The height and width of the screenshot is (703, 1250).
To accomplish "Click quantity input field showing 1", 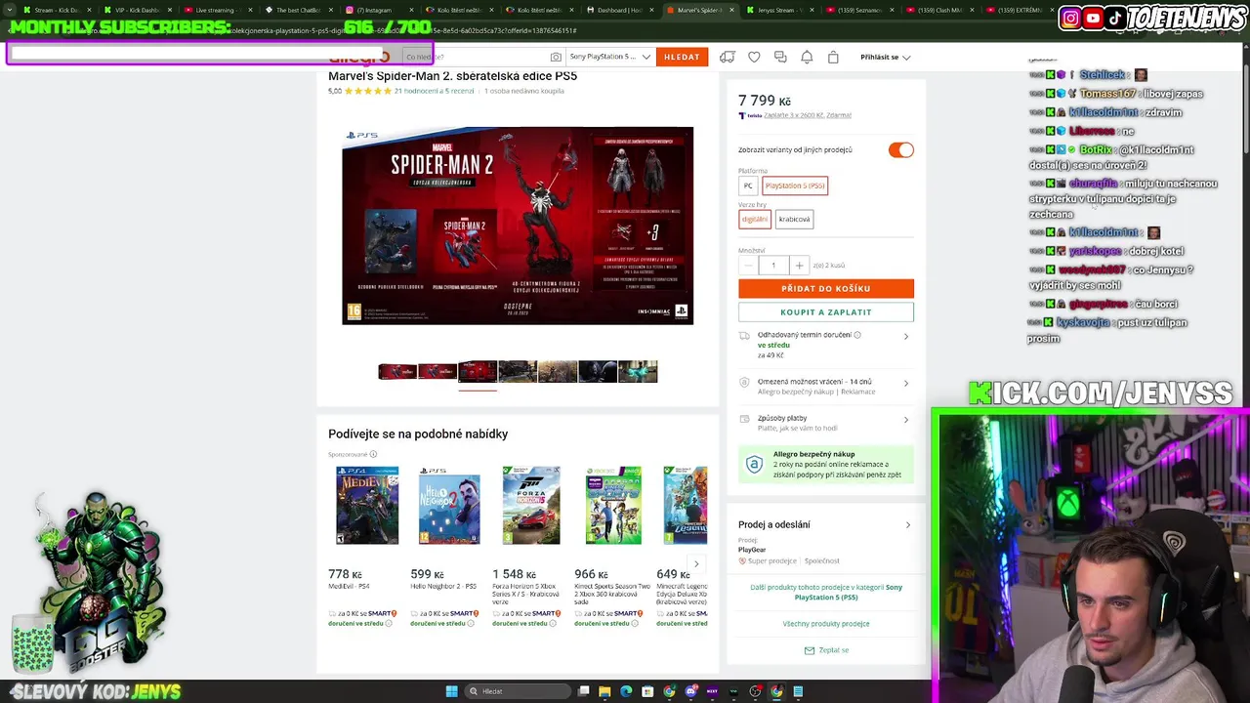I will point(773,266).
